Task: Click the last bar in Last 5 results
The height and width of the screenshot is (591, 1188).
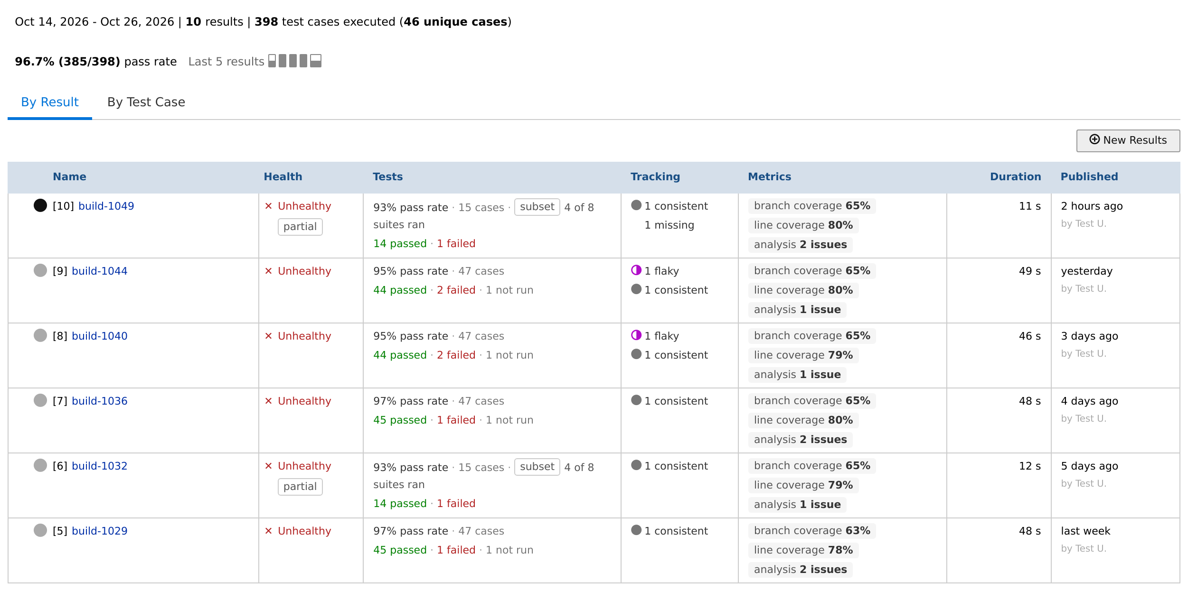Action: 316,61
